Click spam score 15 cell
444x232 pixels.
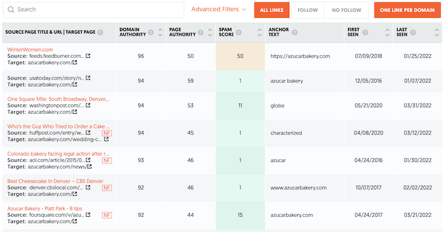click(x=240, y=215)
